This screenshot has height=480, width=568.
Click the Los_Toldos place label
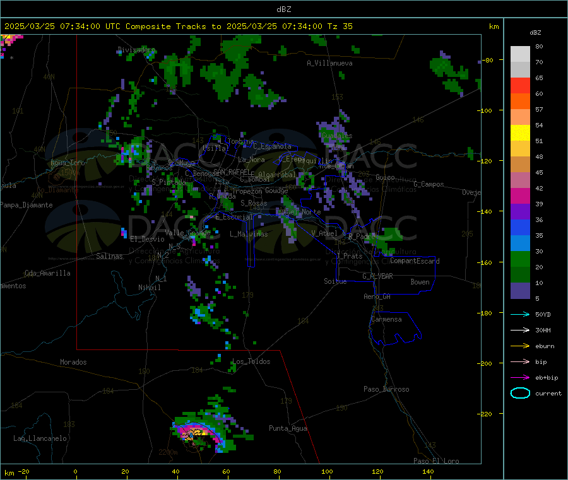pyautogui.click(x=251, y=361)
